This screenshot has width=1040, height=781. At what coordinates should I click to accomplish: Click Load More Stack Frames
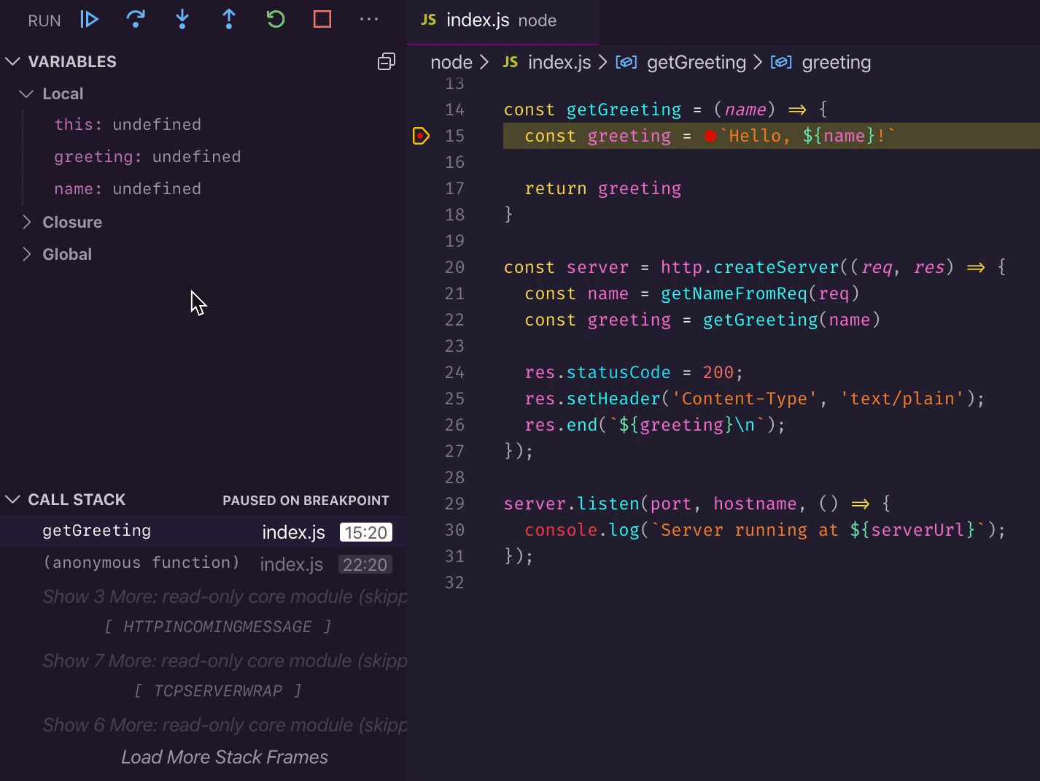point(224,757)
